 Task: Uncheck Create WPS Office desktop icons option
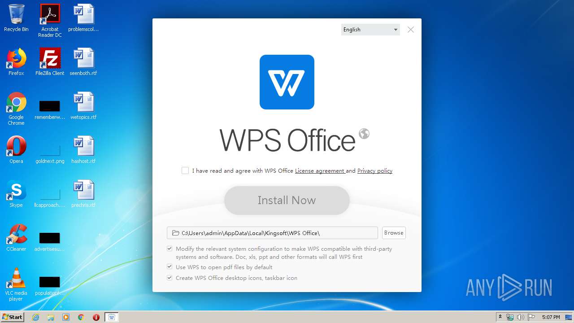[x=170, y=278]
